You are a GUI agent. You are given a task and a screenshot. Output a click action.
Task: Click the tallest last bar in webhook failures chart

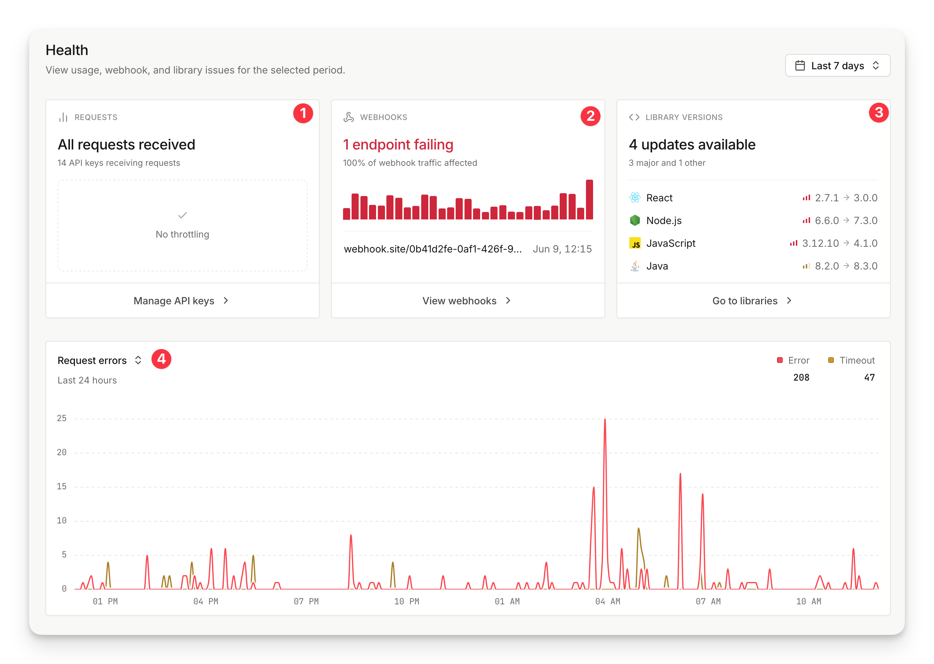click(x=589, y=200)
